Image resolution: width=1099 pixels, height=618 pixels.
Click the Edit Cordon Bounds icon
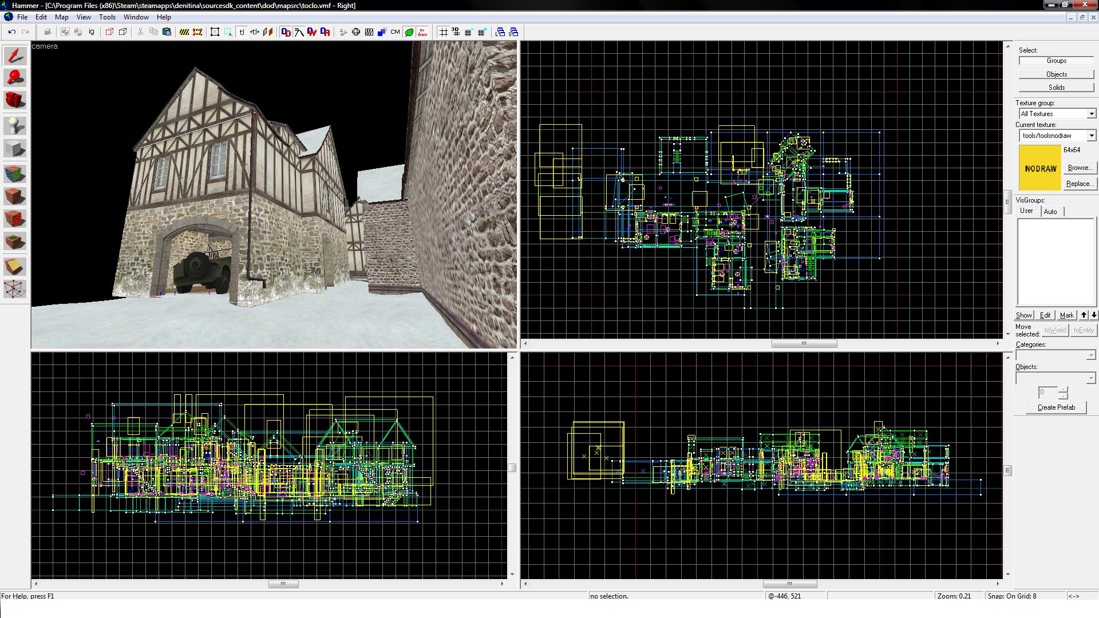(197, 32)
